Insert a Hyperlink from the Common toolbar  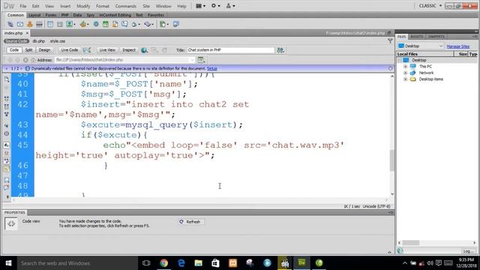tap(10, 24)
